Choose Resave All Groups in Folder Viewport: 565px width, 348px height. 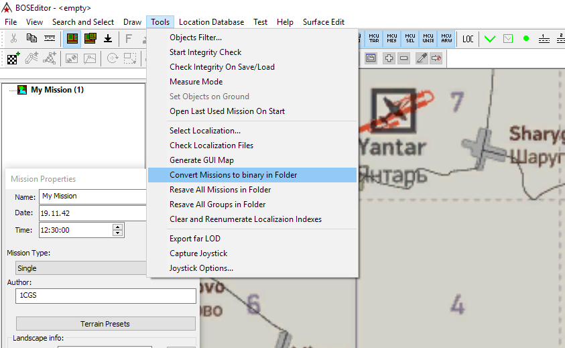252,205
